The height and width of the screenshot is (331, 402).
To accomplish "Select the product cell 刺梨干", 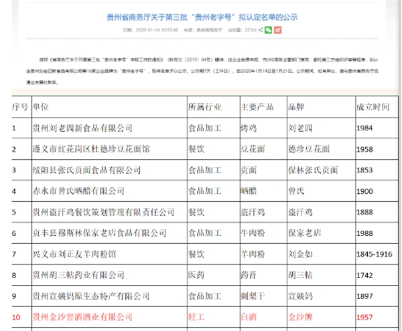I will point(263,296).
